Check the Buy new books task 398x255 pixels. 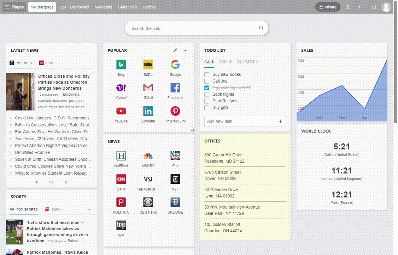[x=207, y=74]
